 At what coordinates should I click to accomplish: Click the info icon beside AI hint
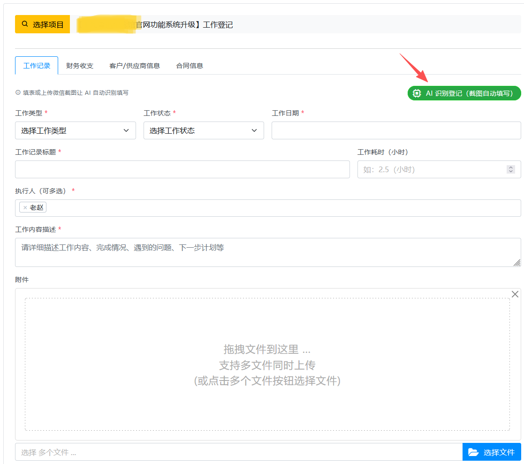point(18,92)
